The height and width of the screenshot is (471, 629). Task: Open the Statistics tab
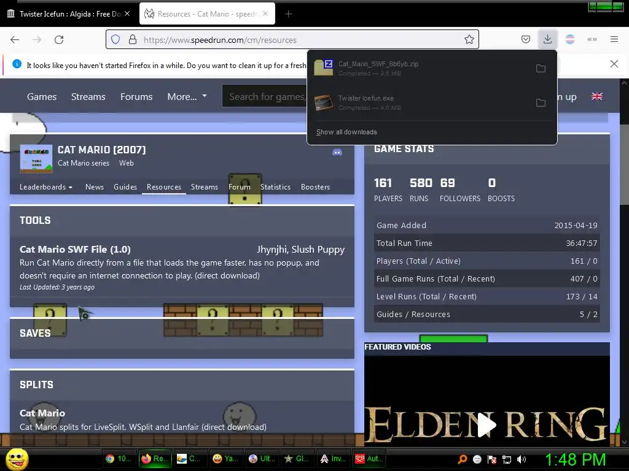point(275,187)
